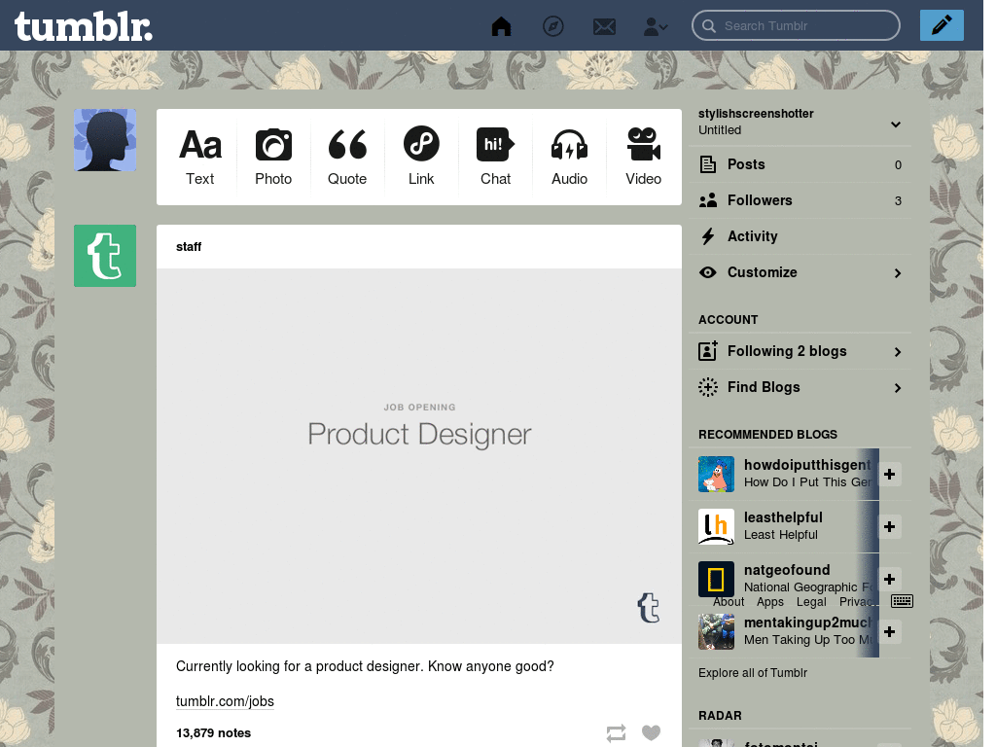Viewport: 996px width, 747px height.
Task: Open the inbox envelope icon
Action: coord(604,26)
